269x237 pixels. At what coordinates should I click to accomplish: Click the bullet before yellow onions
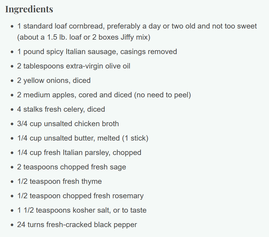tap(12, 81)
